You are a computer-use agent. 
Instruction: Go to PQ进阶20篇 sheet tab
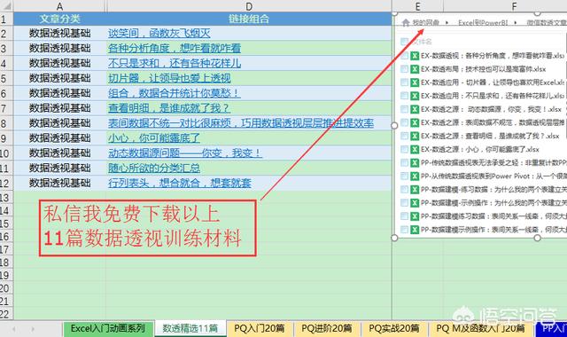(327, 329)
